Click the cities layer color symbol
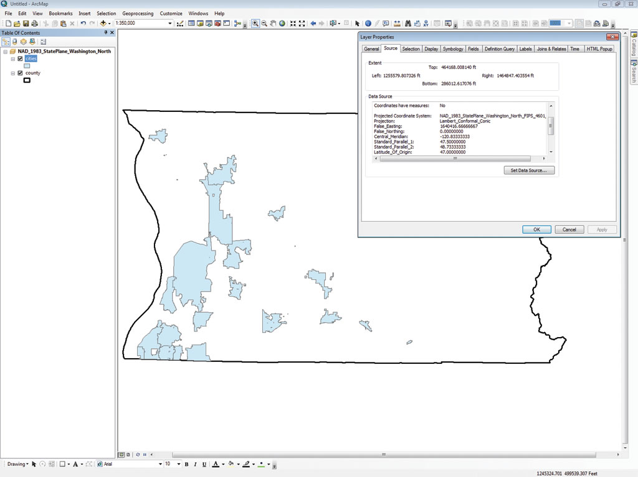 (27, 66)
